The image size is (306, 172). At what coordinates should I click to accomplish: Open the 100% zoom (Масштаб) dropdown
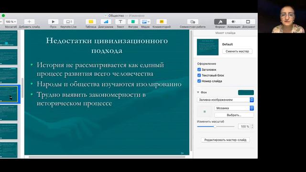click(x=11, y=21)
